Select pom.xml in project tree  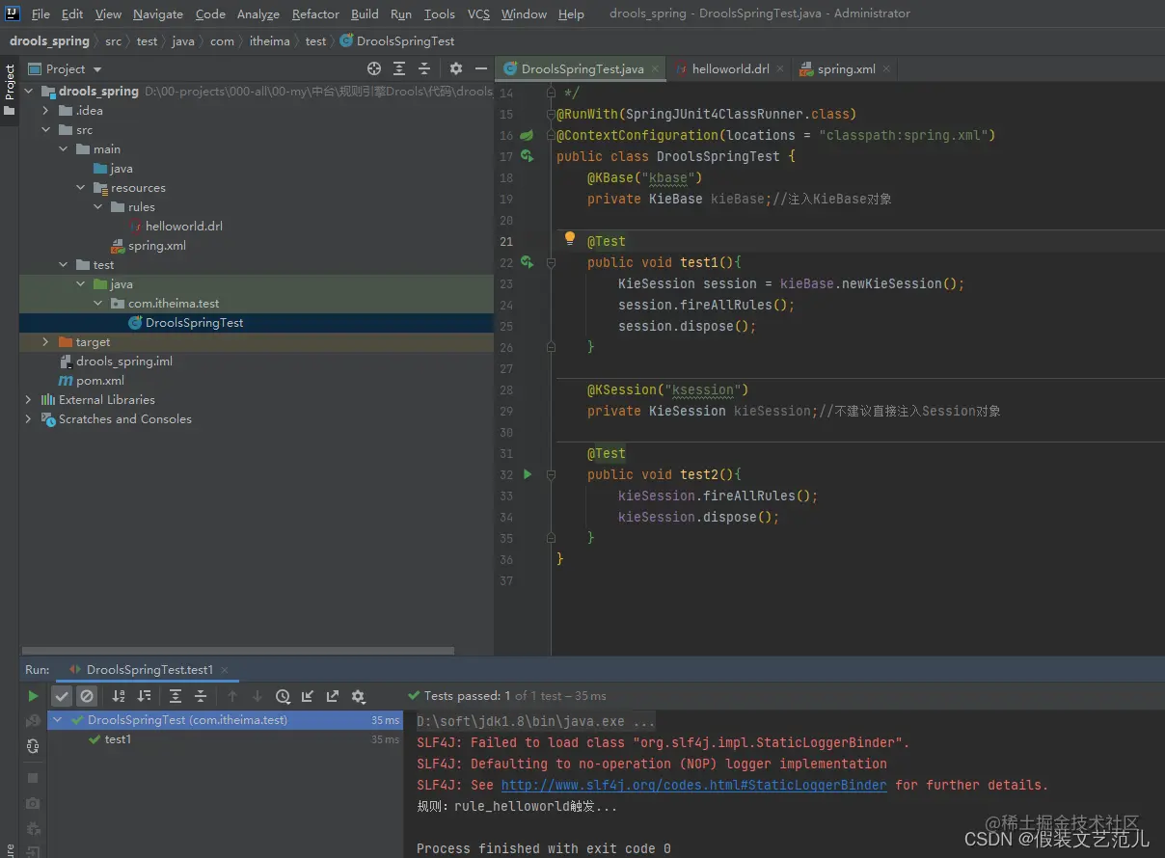(x=100, y=381)
